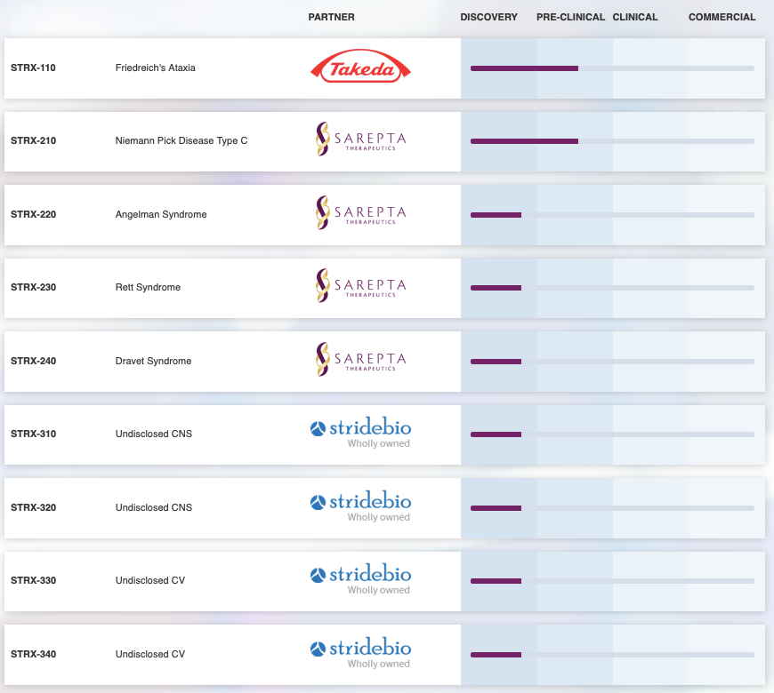Open the Sarepta logo next to Rett Syndrome
This screenshot has width=774, height=693.
coord(360,287)
